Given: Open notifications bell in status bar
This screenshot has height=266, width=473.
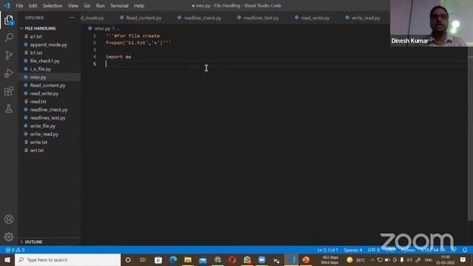Looking at the screenshot, I should 465,250.
